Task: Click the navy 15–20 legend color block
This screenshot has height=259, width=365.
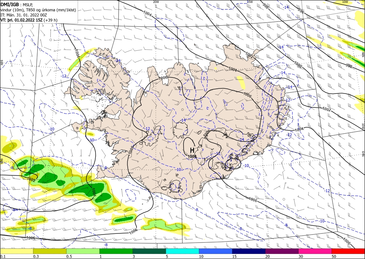Action: coord(249,251)
